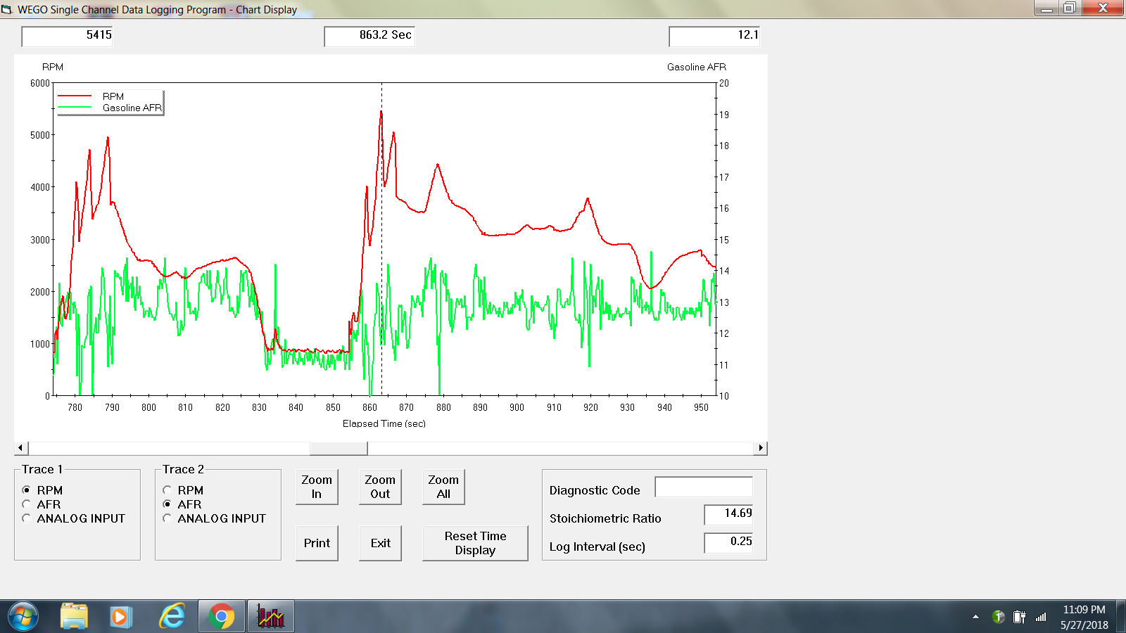Click the WEGO chart program taskbar icon
The width and height of the screenshot is (1126, 633).
click(x=270, y=617)
